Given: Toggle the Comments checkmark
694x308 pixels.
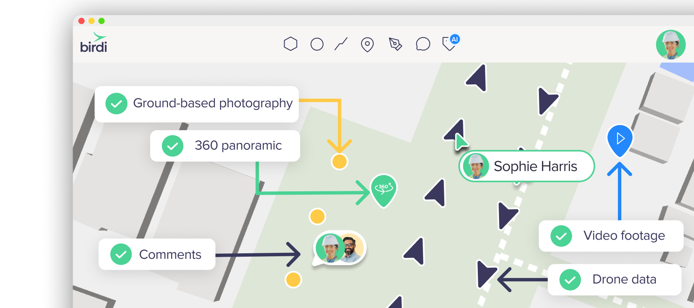Looking at the screenshot, I should [121, 254].
